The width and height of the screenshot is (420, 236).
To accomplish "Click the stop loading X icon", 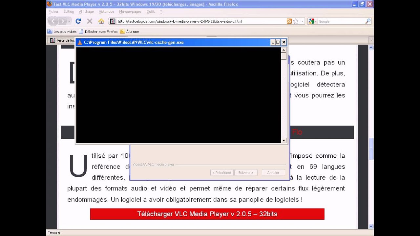I will pos(90,21).
